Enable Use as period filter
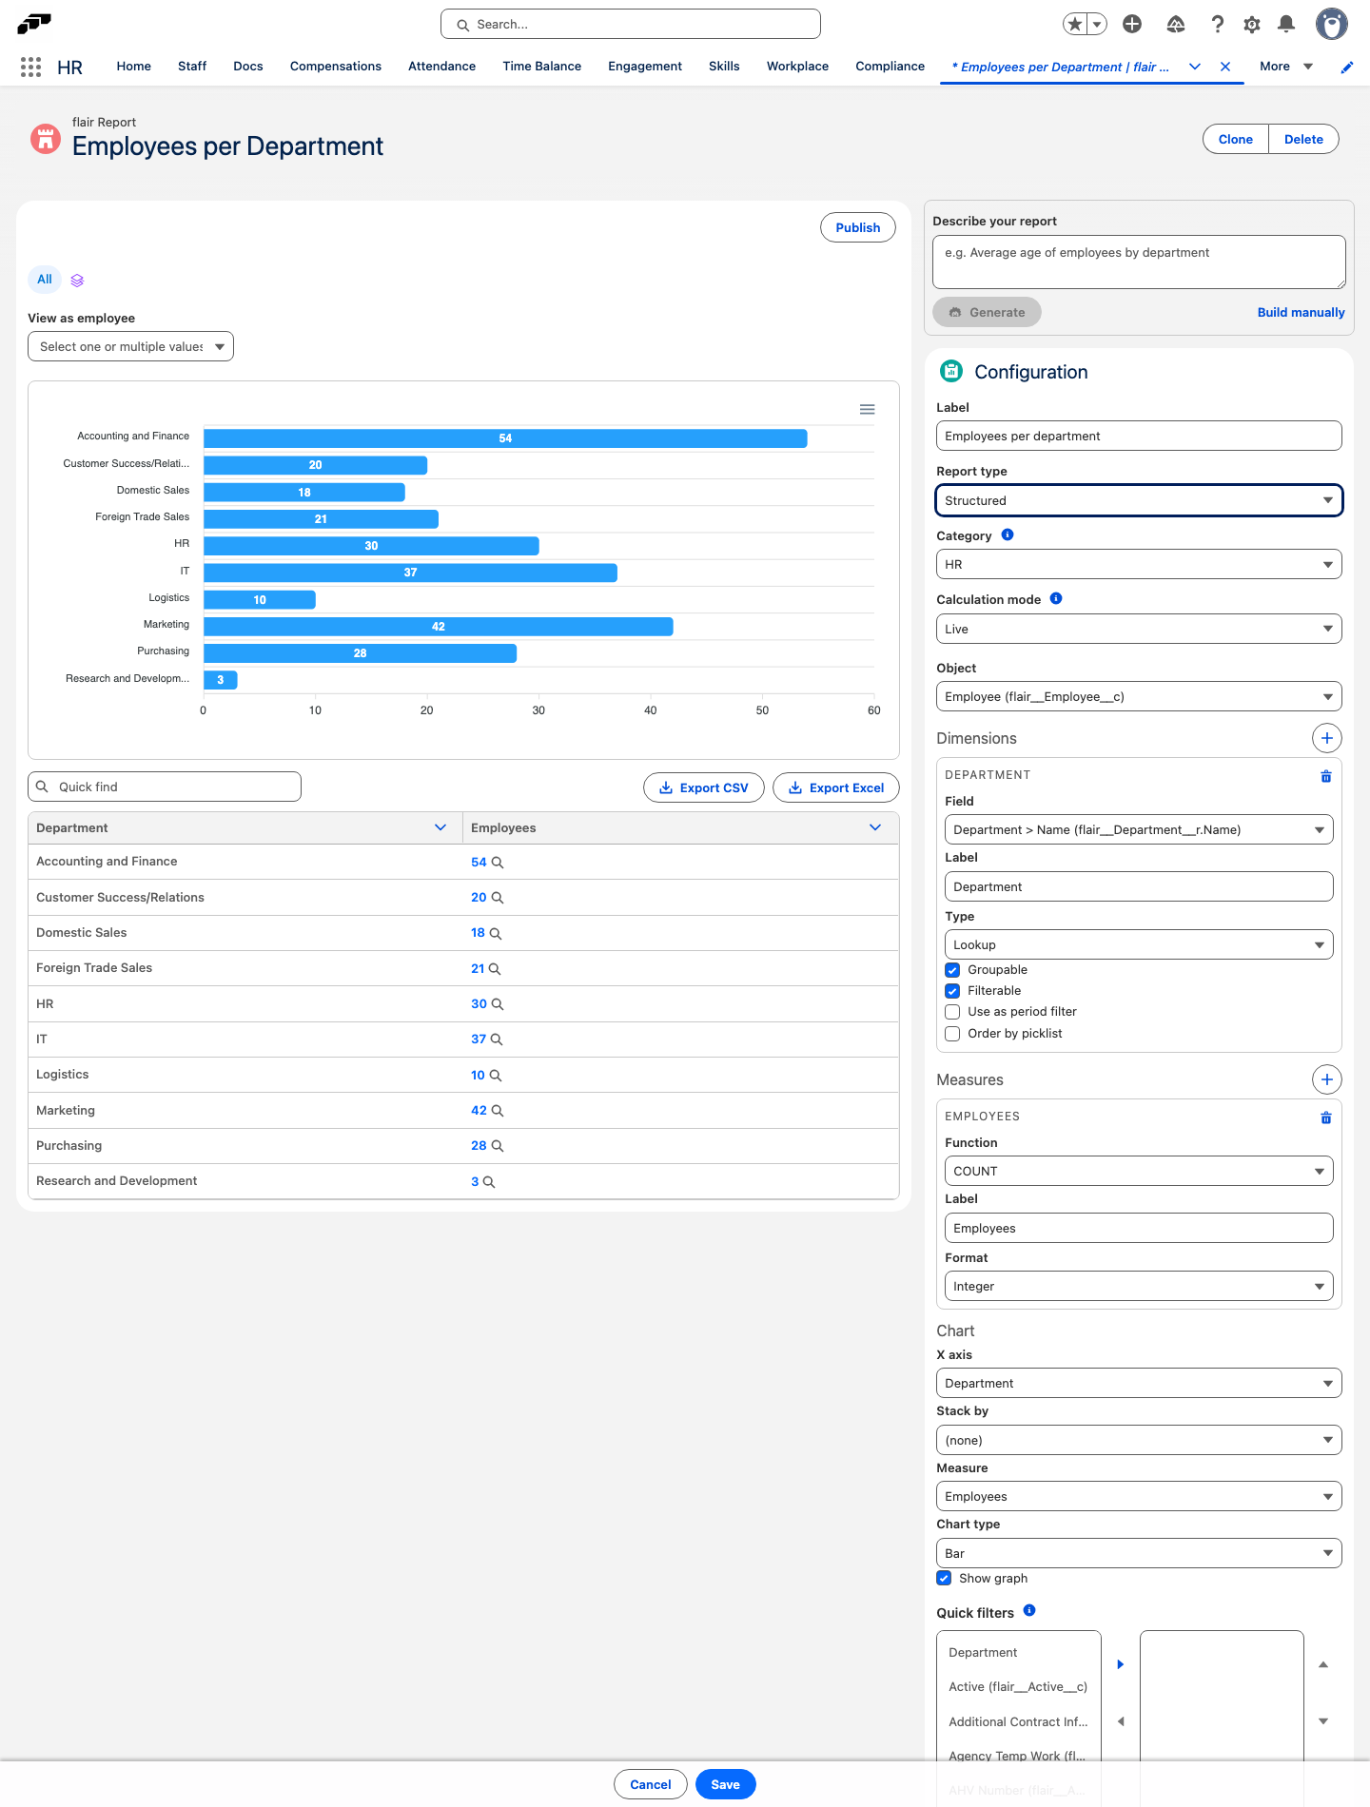The height and width of the screenshot is (1807, 1370). coord(952,1012)
